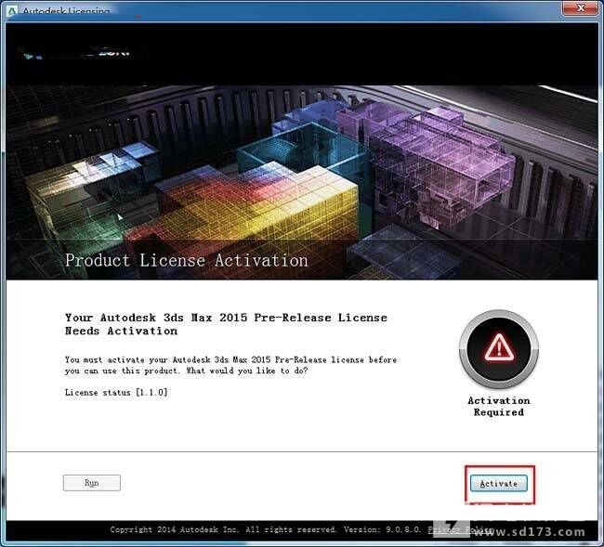
Task: Click the 'Product License Activation' heading
Action: 187,261
